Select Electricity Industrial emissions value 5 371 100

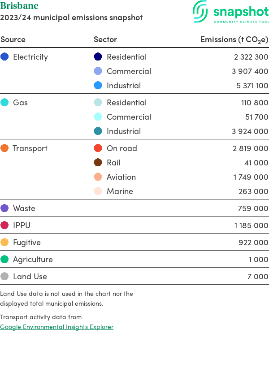click(x=252, y=86)
